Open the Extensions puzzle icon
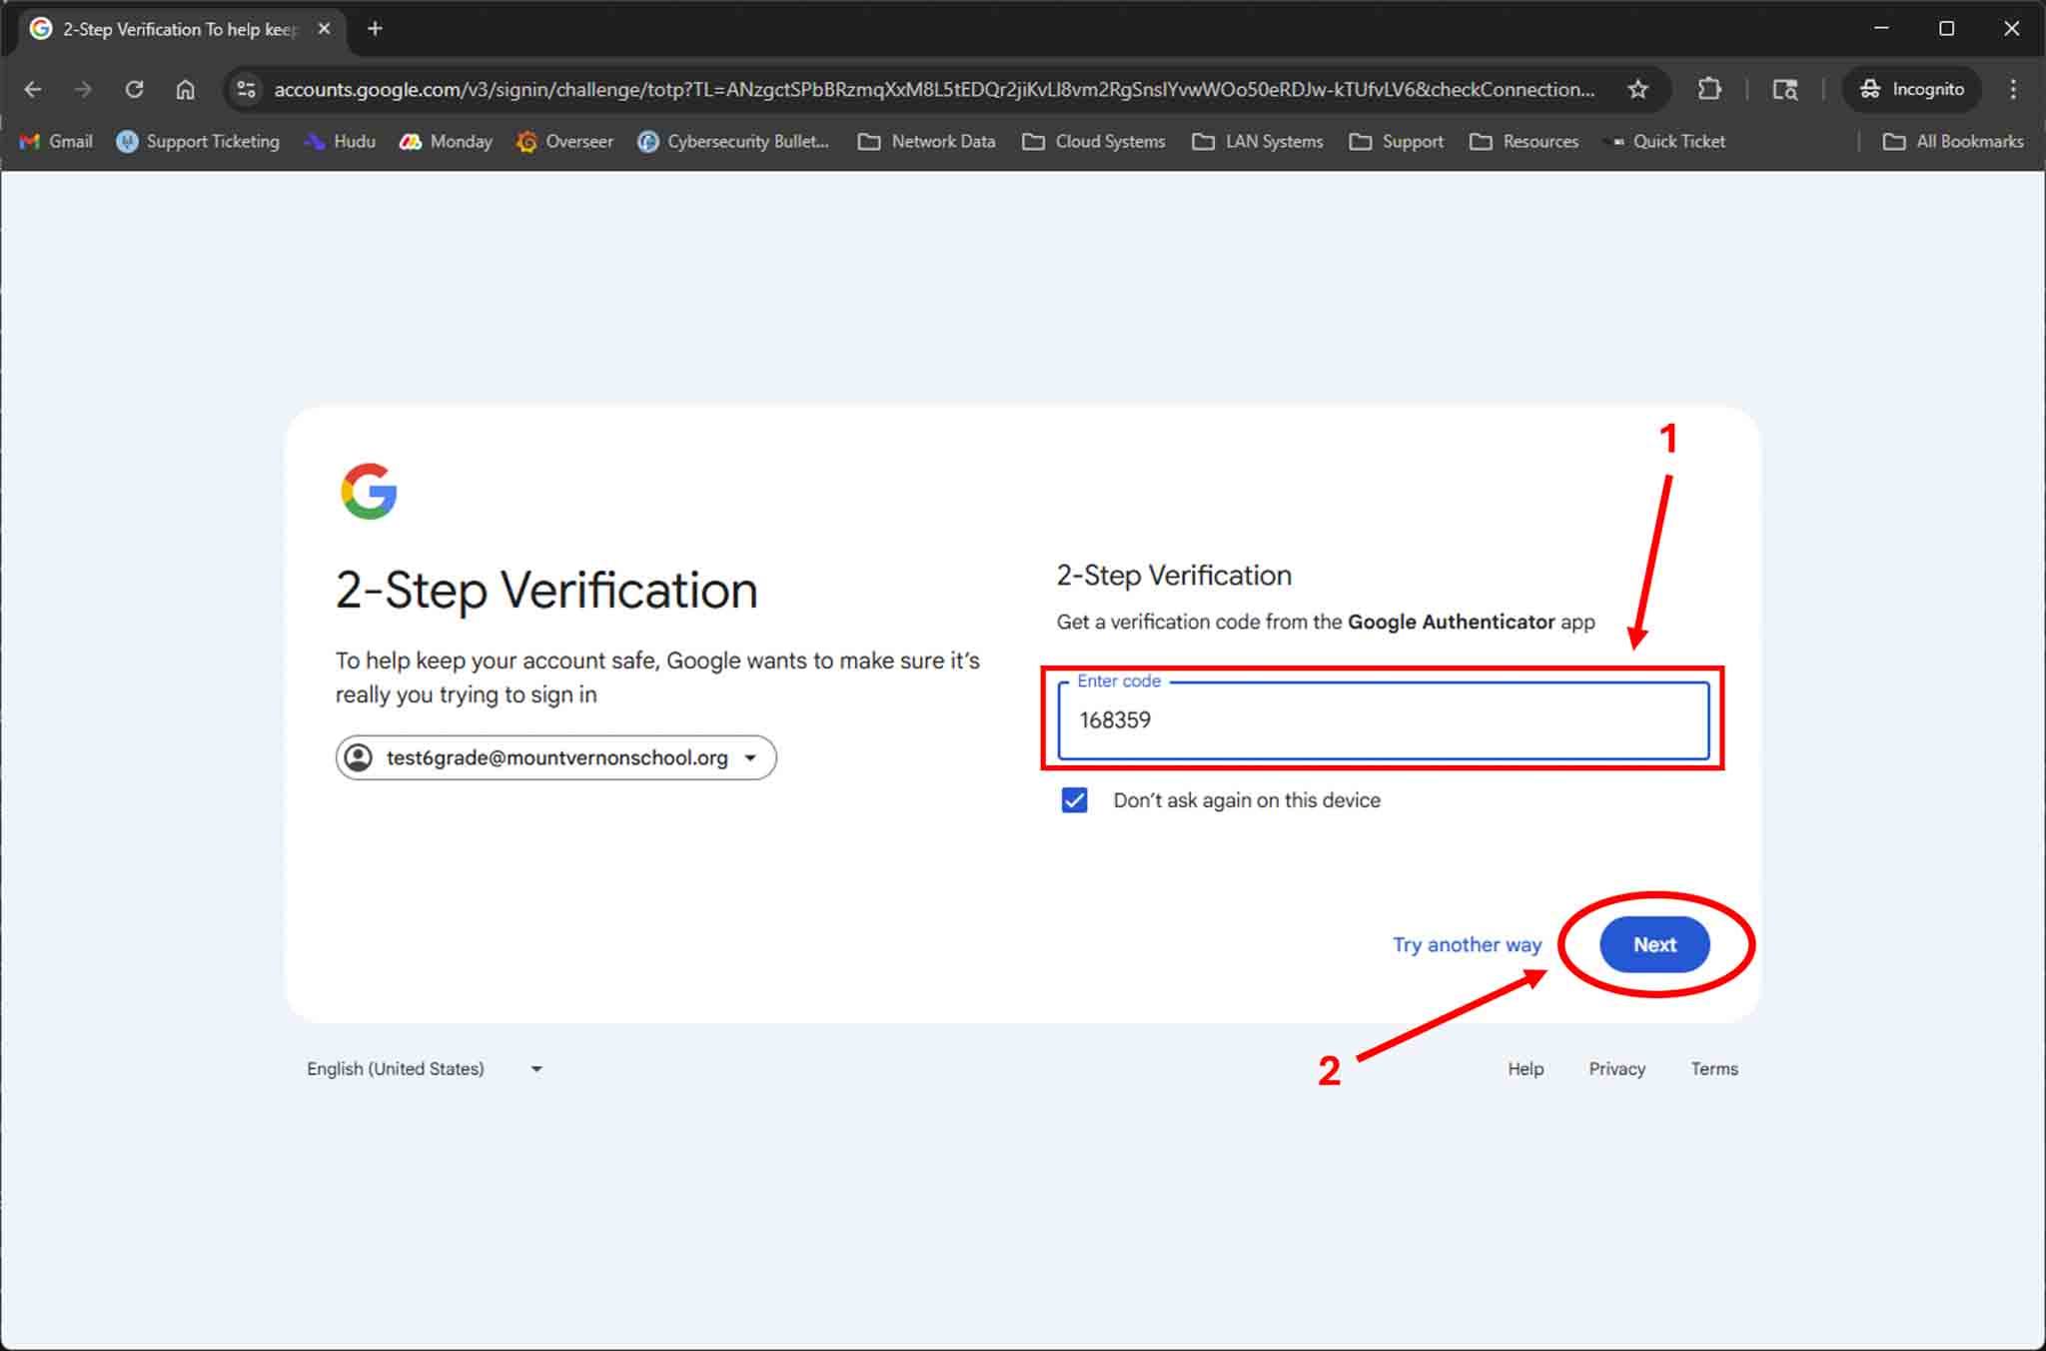The height and width of the screenshot is (1351, 2046). 1709,89
